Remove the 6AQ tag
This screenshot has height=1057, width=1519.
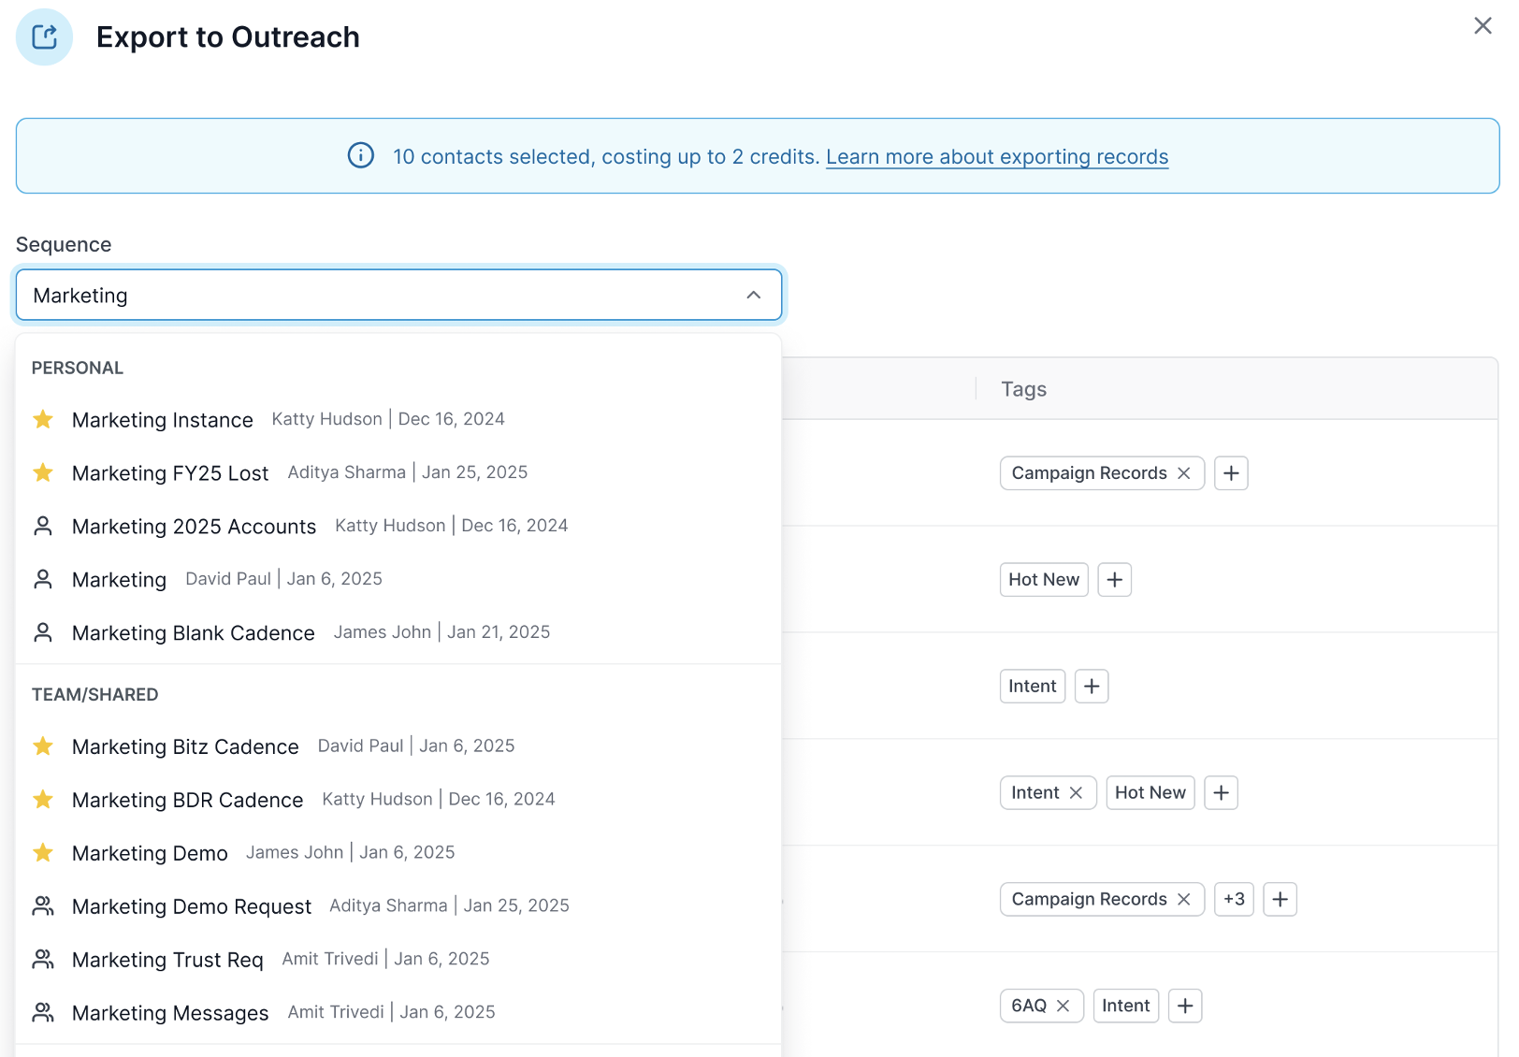[1063, 1006]
